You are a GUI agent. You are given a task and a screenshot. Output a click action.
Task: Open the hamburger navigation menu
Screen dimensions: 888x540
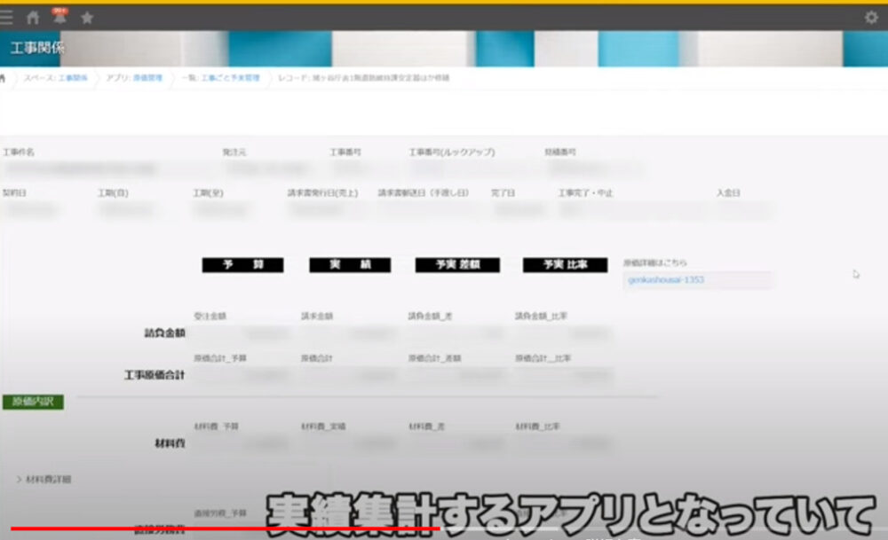point(4,16)
